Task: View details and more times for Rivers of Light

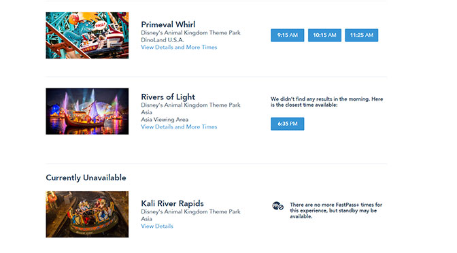Action: point(179,126)
